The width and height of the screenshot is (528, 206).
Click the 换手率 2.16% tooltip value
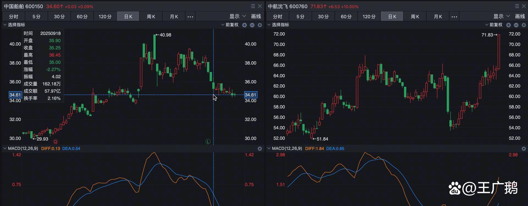(x=54, y=98)
